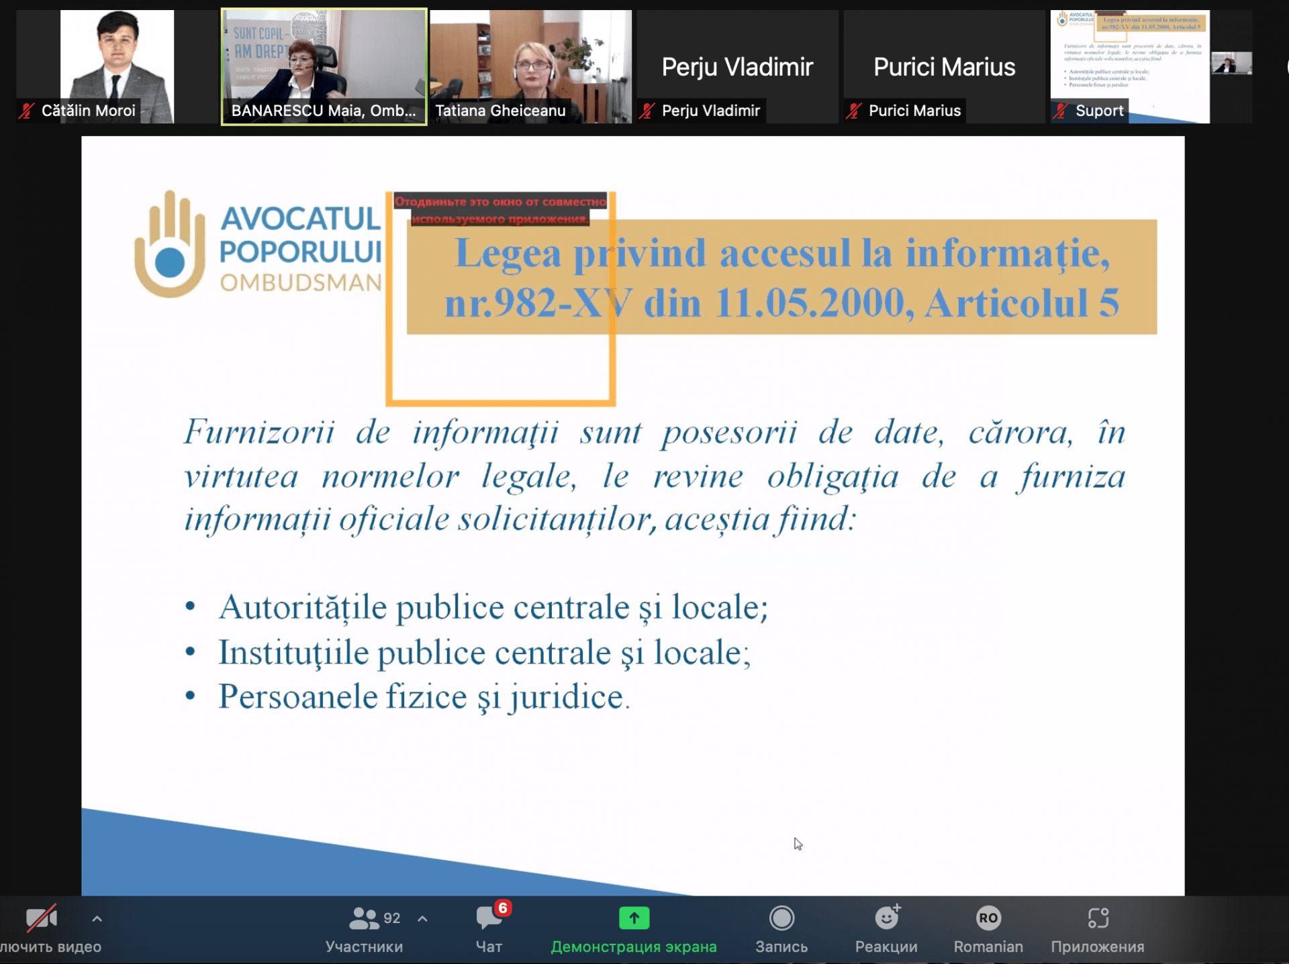Open the Участники participants panel

(x=365, y=930)
